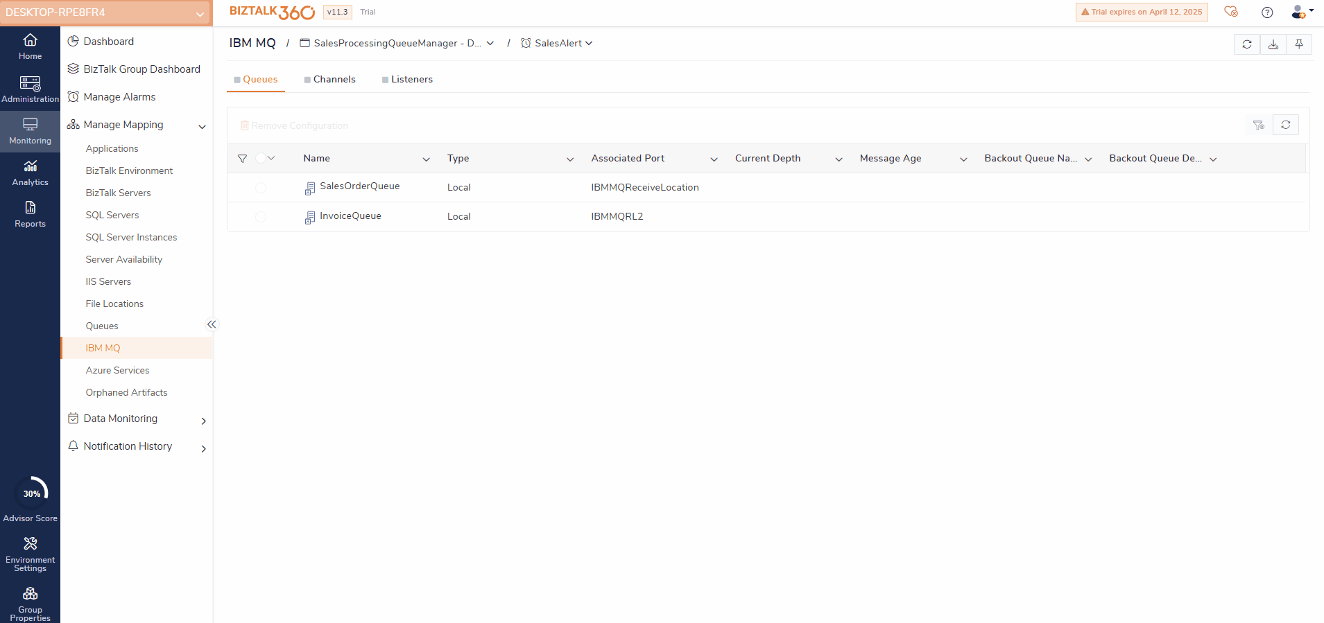
Task: Open Queues mapping page in side menu
Action: click(102, 326)
